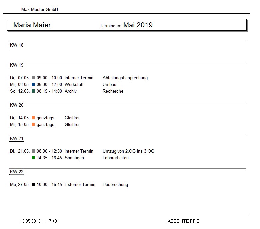Click 'Gleitfrei' on the 14.05. row

point(72,118)
